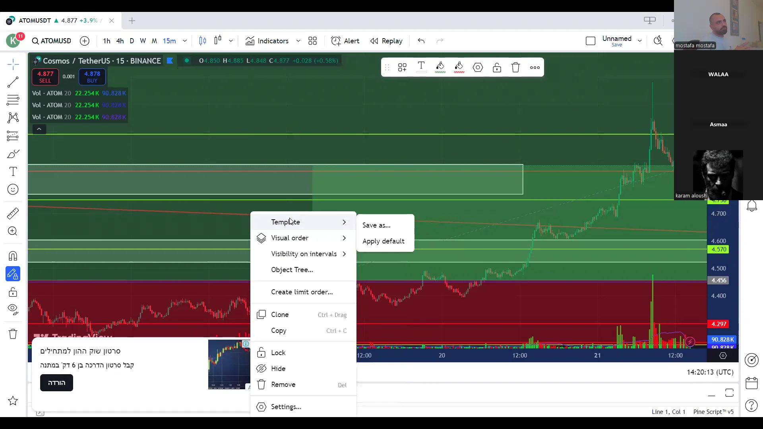The image size is (763, 429).
Task: Delete drawing using toolbar trash icon
Action: pos(516,68)
